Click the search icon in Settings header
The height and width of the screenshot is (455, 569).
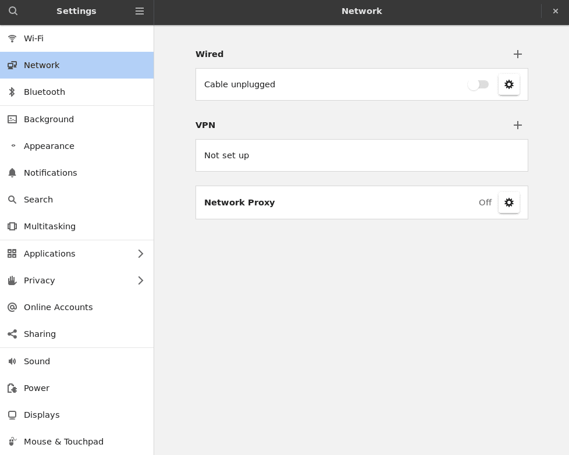[x=13, y=11]
